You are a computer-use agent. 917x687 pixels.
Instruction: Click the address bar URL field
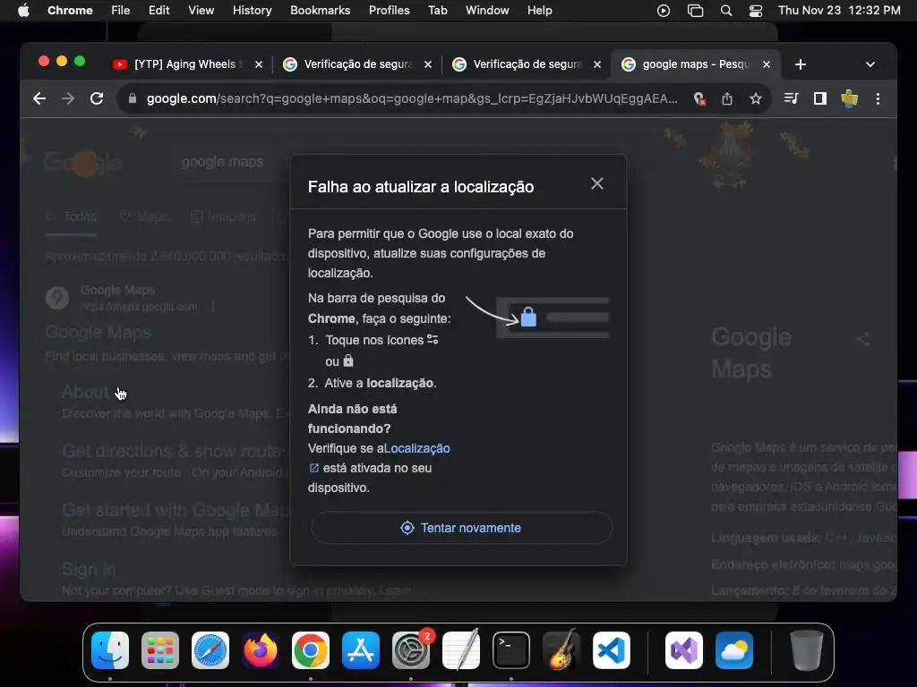412,98
